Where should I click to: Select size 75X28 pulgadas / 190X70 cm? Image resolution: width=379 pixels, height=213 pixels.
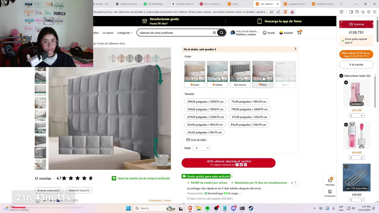(205, 109)
